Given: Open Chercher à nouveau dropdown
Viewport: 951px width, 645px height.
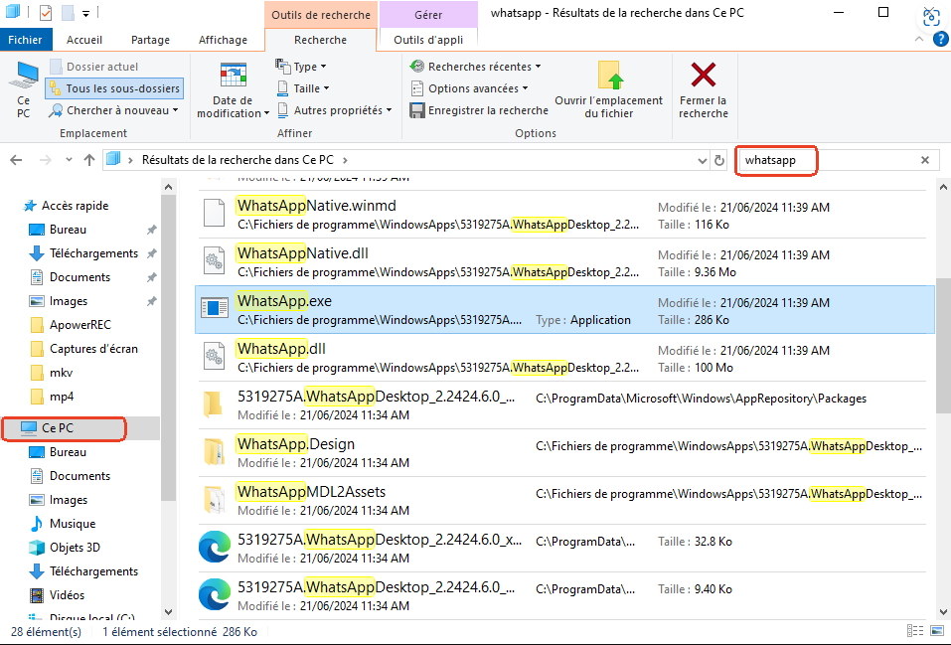Looking at the screenshot, I should tap(114, 110).
